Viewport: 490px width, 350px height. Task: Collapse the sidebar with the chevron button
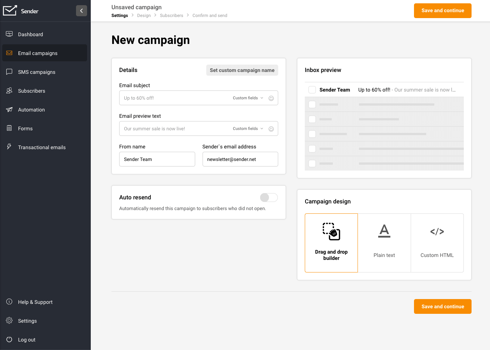[82, 11]
